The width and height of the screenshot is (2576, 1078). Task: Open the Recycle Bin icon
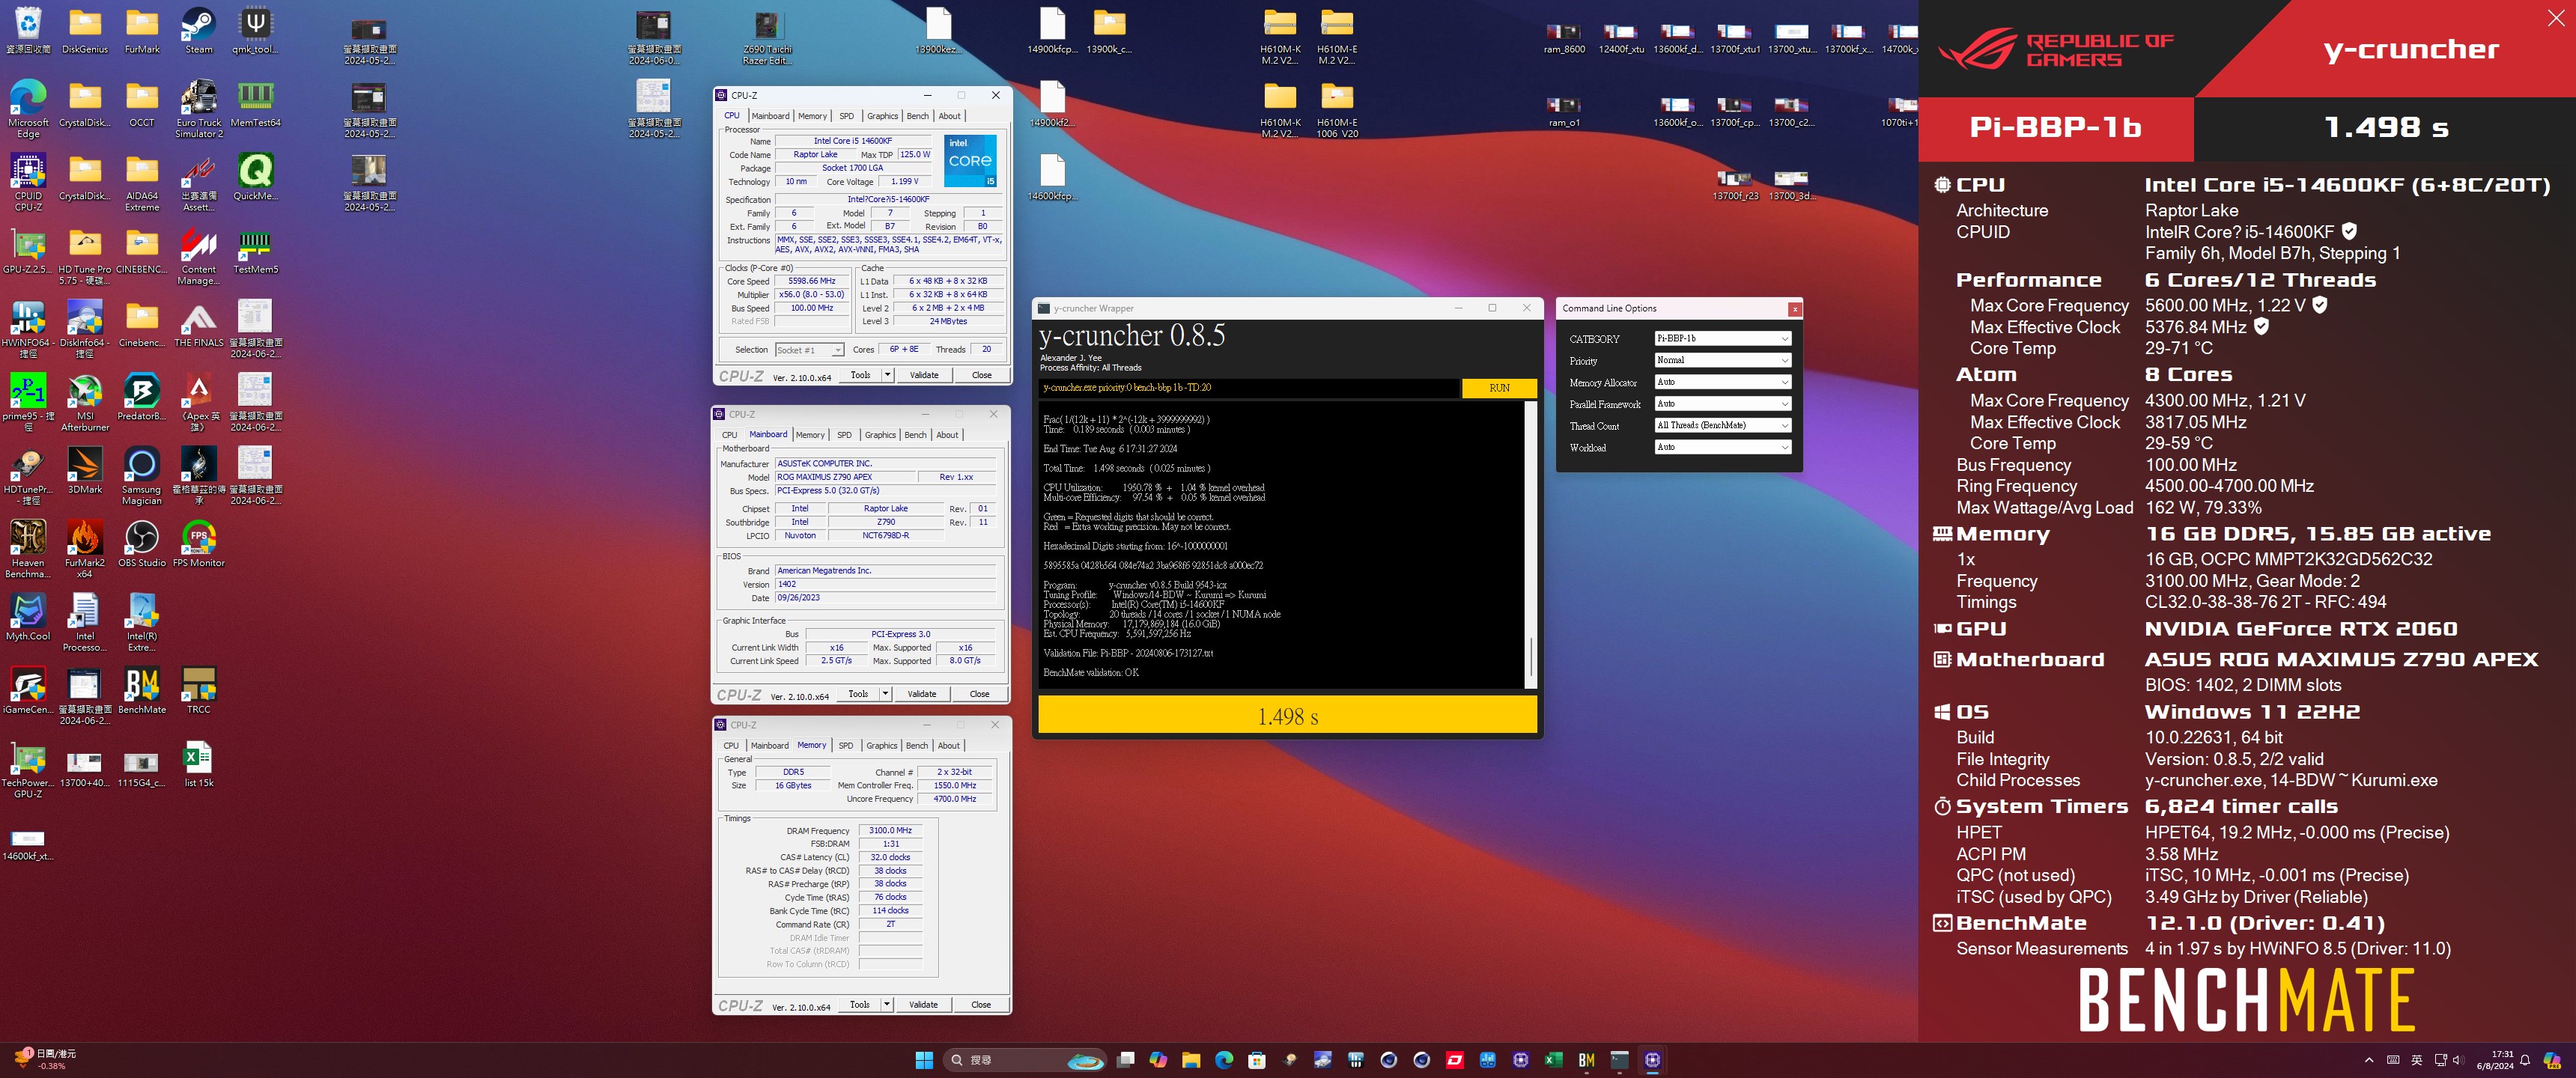28,30
